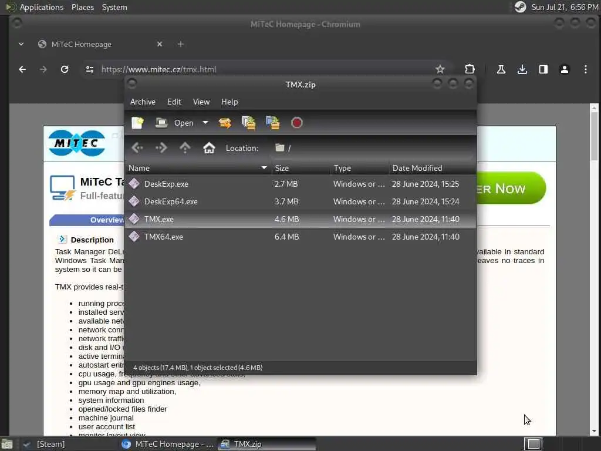601x451 pixels.
Task: Click the Location path field
Action: tap(373, 148)
